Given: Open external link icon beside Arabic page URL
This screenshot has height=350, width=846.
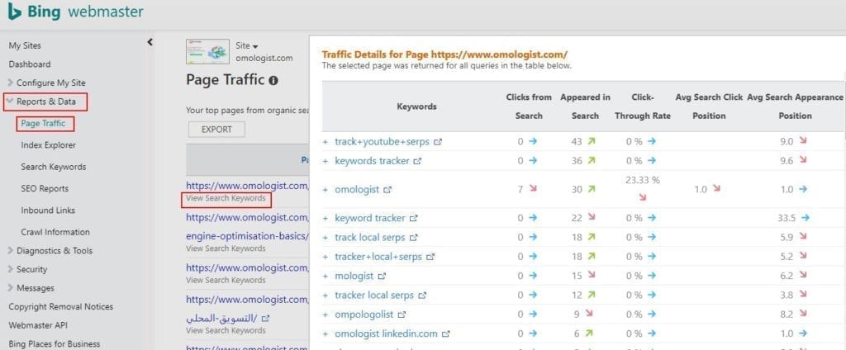Looking at the screenshot, I should tap(265, 318).
